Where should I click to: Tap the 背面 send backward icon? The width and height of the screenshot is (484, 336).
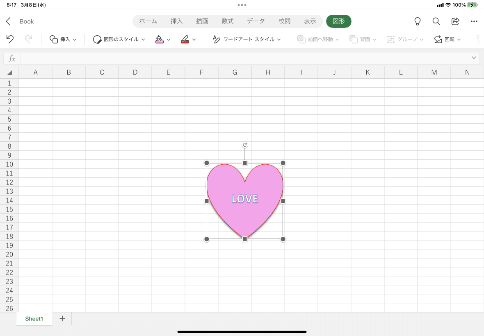[x=354, y=39]
